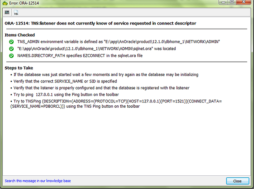This screenshot has height=189, width=254.
Task: Click the ping 127.0.0.1 step
Action: [69, 94]
